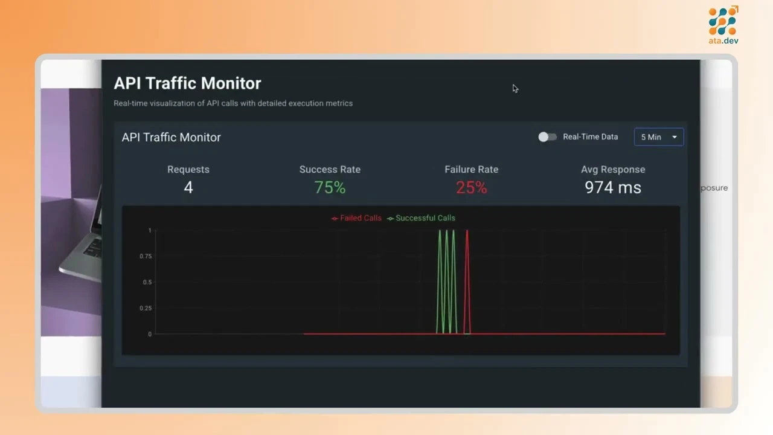Click the smaller API Traffic Monitor panel title
The height and width of the screenshot is (435, 773).
pos(171,137)
